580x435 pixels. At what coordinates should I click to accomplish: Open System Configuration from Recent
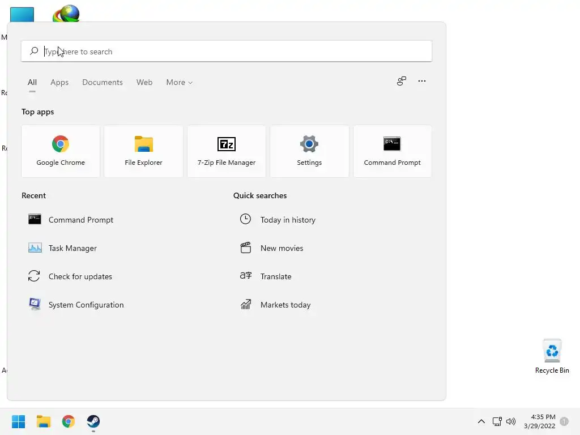[76, 305]
